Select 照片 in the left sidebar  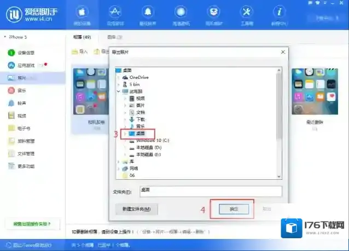tap(33, 78)
